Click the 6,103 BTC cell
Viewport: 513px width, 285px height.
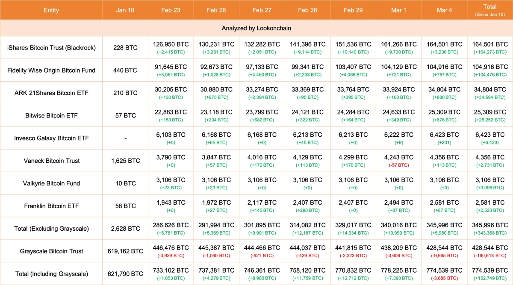coord(171,138)
